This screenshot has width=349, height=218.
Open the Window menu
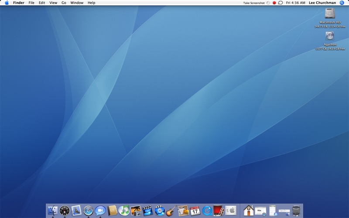pos(77,3)
